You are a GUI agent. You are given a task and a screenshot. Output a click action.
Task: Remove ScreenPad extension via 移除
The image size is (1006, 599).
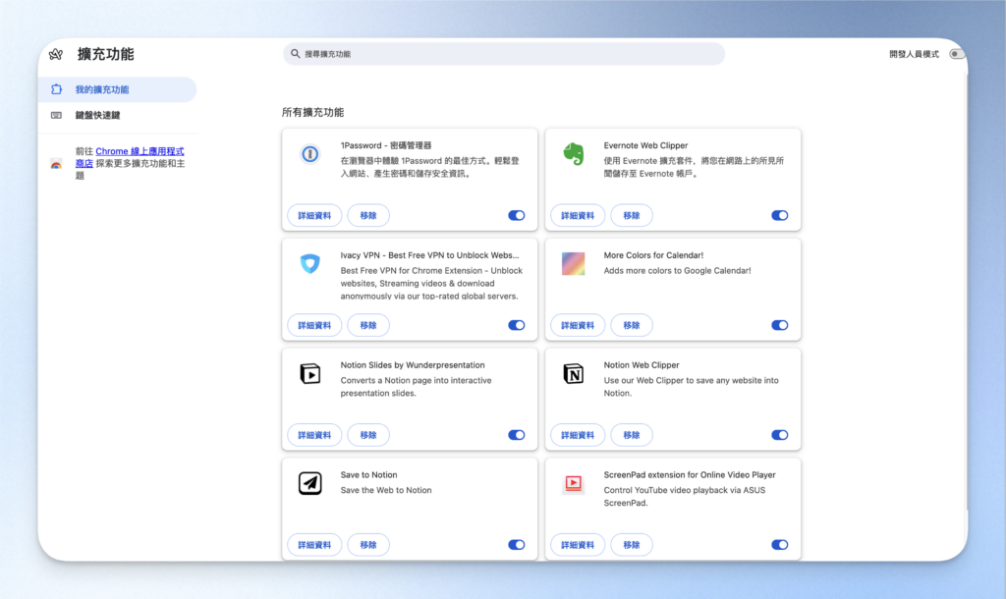632,544
